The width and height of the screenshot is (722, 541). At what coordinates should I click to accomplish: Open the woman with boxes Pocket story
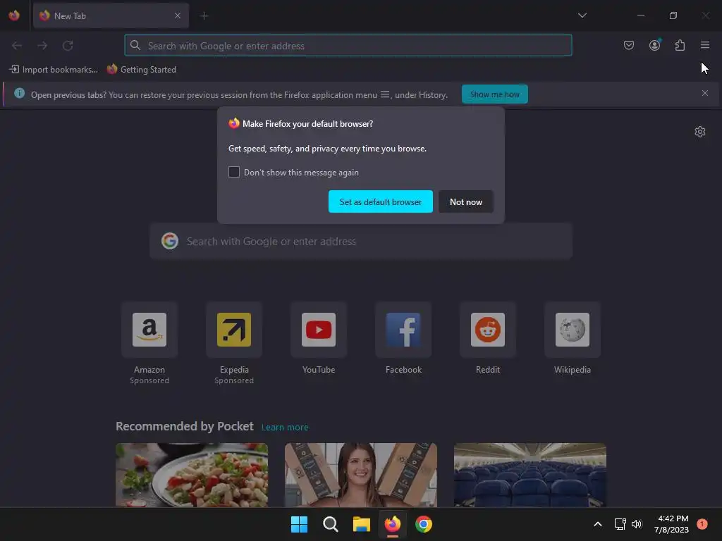point(361,475)
